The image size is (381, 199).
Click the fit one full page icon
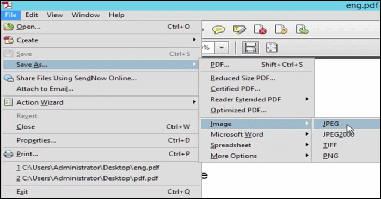272,48
